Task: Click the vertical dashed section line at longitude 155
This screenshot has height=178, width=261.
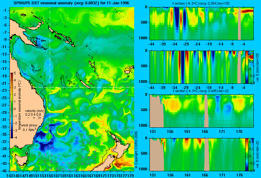Action: coord(50,89)
